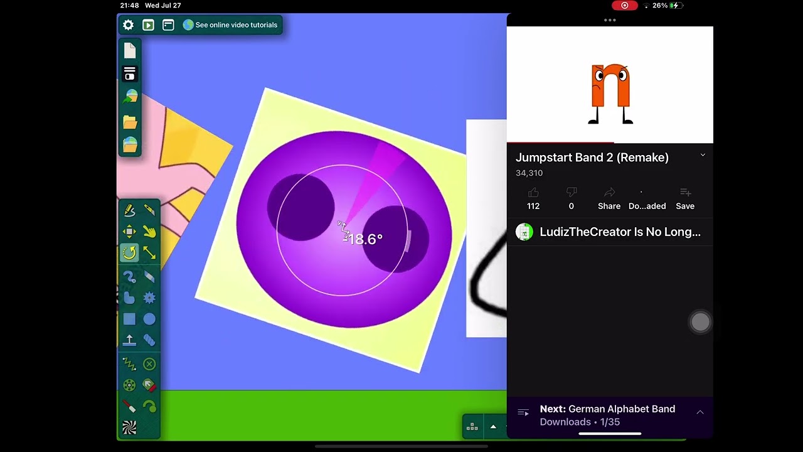Select the Move tool
The width and height of the screenshot is (803, 452).
pos(129,232)
